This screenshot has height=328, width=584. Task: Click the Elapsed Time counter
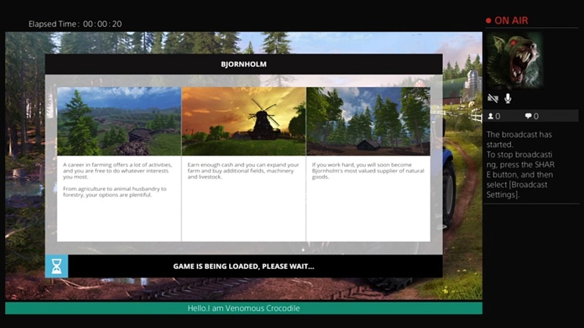pyautogui.click(x=75, y=24)
